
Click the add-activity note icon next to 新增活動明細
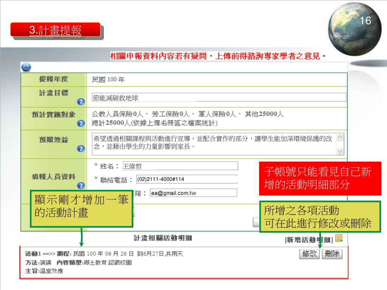[339, 238]
